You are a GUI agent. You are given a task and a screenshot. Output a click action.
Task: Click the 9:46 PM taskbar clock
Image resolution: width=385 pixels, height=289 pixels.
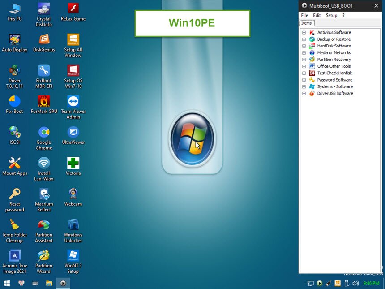[371, 283]
